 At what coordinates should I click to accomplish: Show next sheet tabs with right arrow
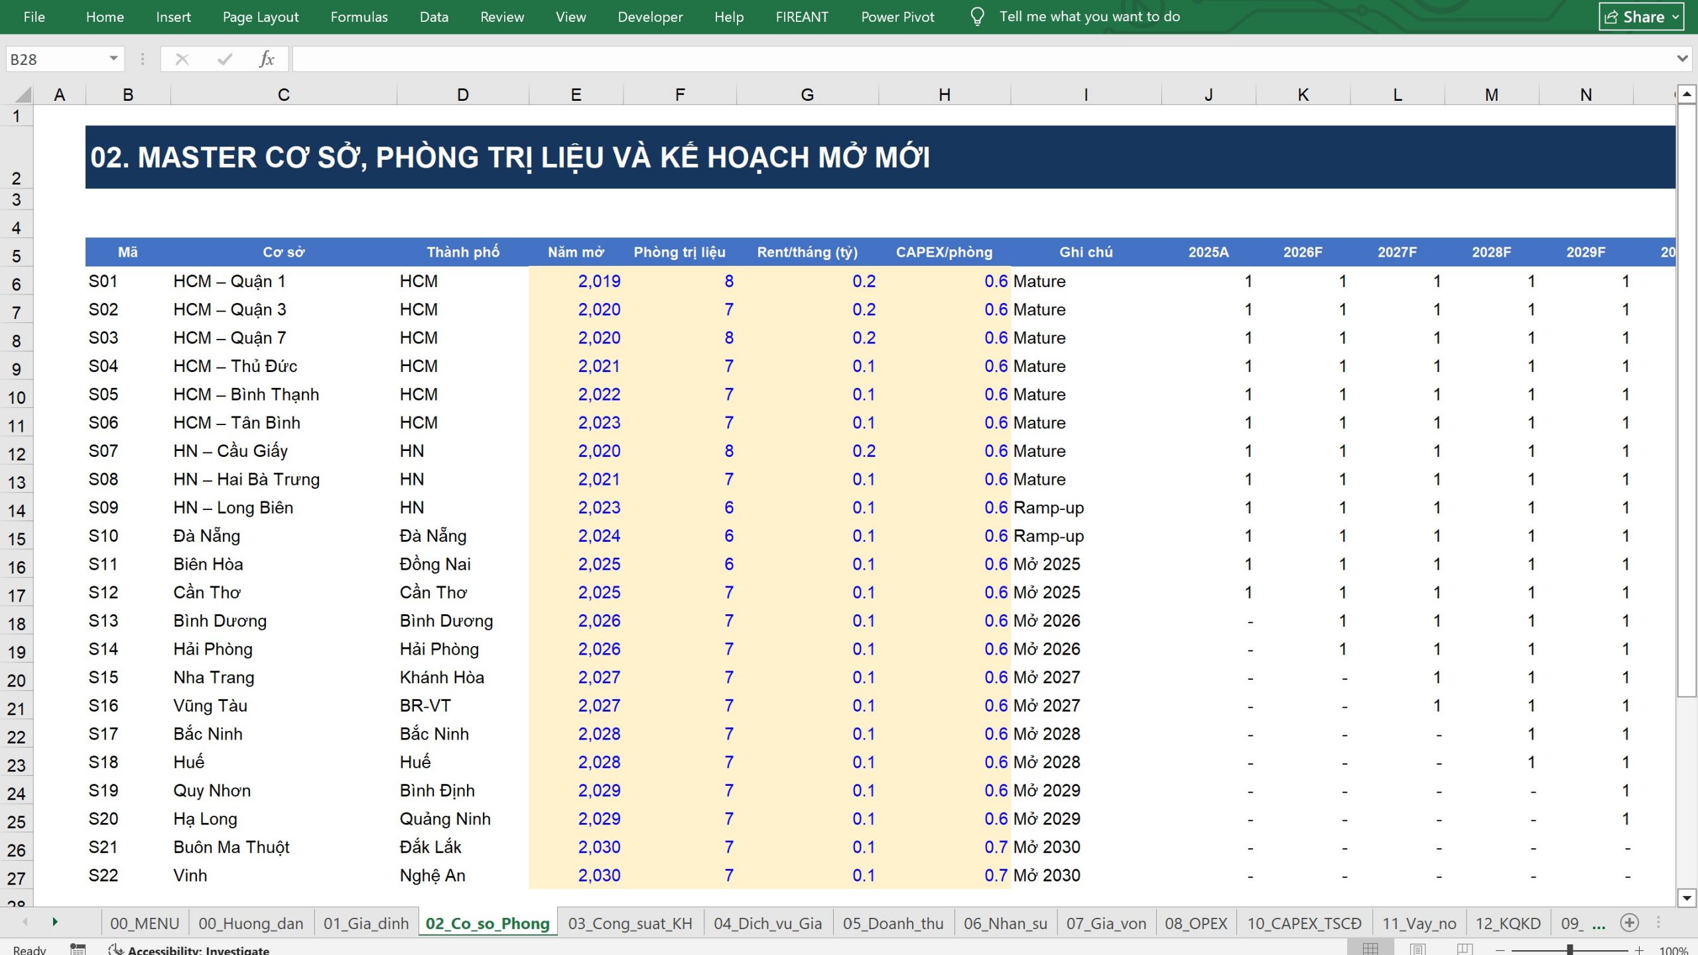(x=55, y=922)
